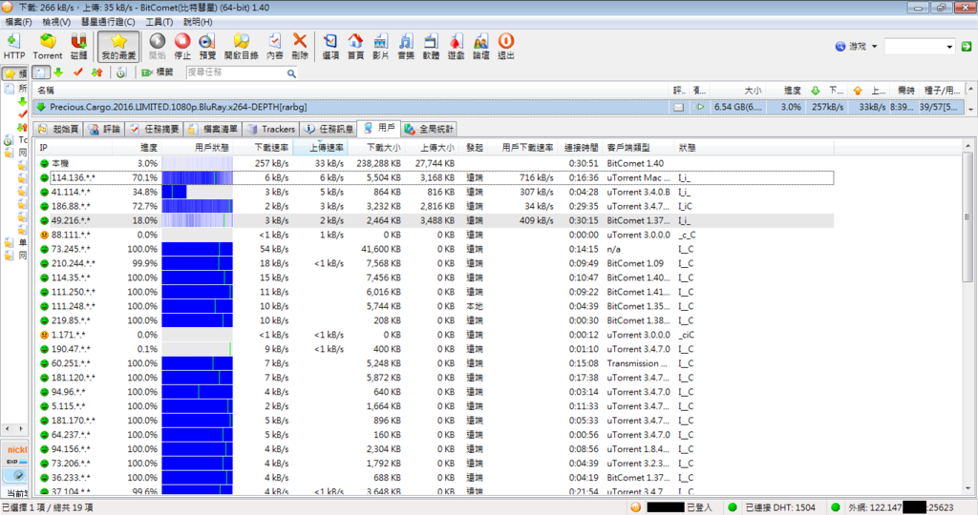978x515 pixels.
Task: Sort peers by 上傳速率 column header
Action: point(320,148)
